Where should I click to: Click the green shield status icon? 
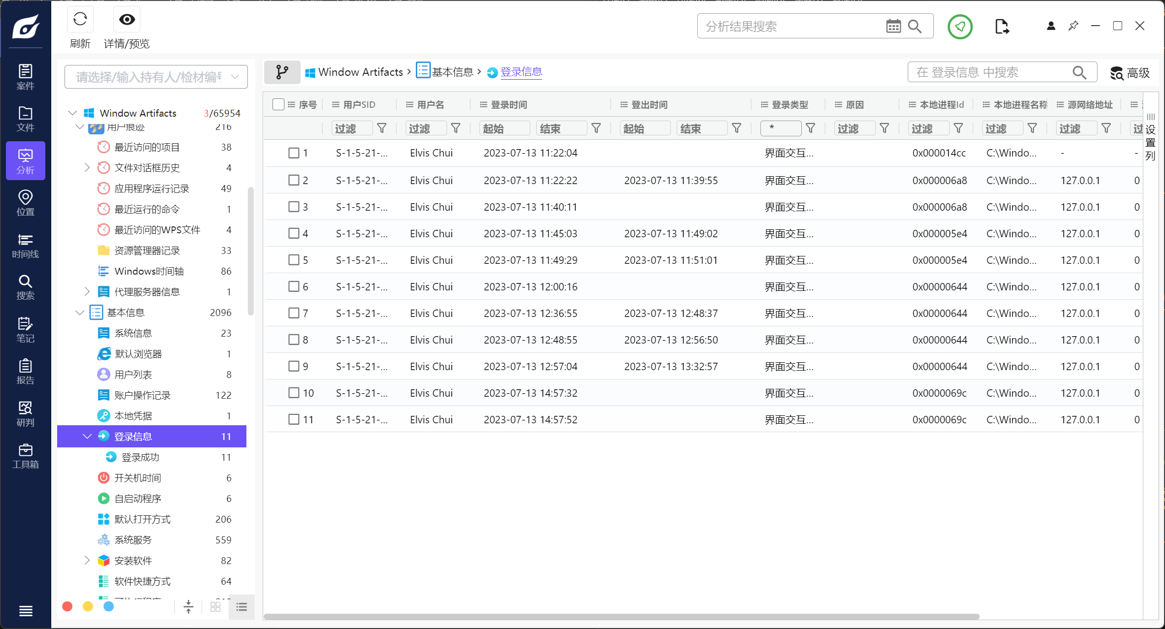tap(959, 26)
